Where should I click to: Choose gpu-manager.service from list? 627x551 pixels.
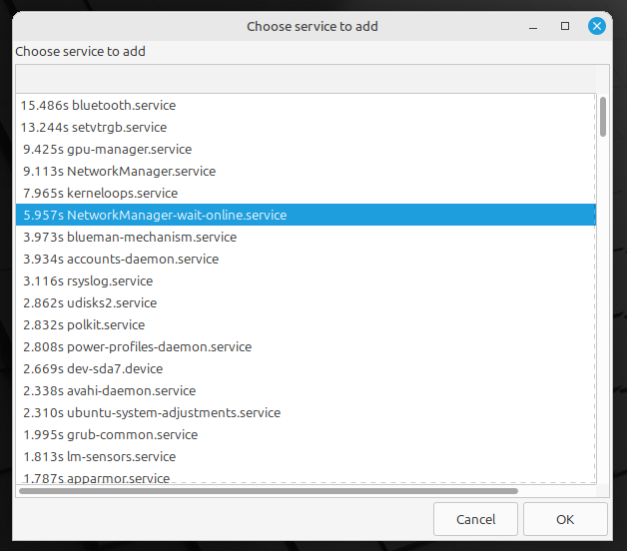pos(306,149)
